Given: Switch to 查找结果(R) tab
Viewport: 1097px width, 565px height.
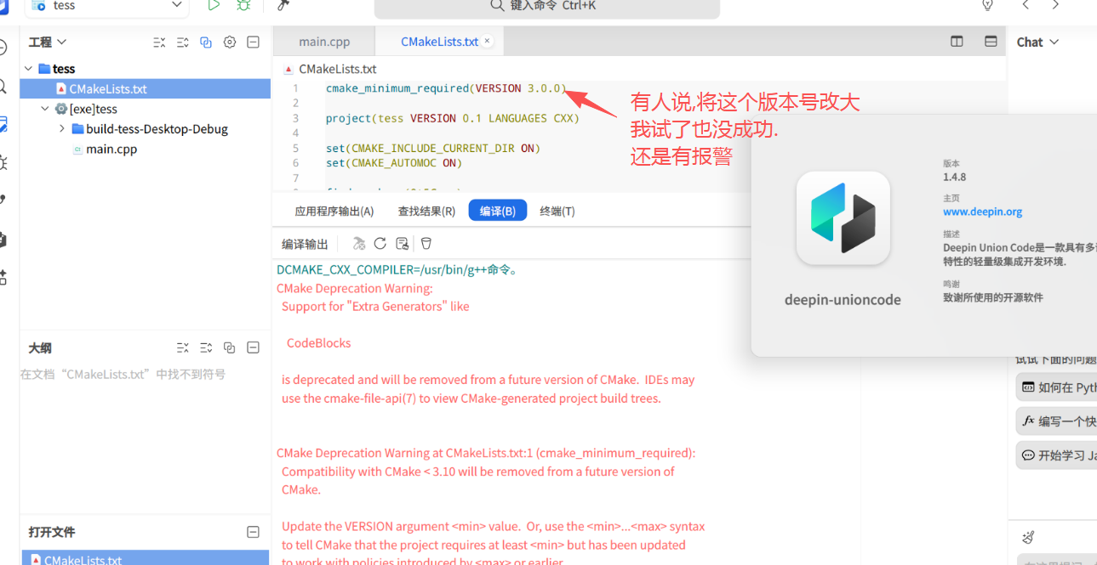Looking at the screenshot, I should [x=426, y=211].
